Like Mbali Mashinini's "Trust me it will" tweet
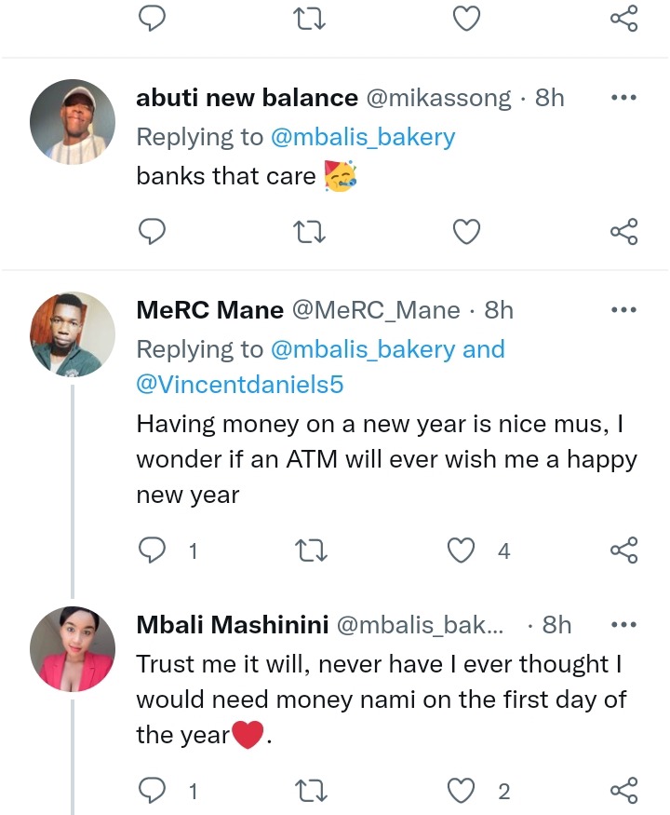The image size is (670, 815). [462, 792]
